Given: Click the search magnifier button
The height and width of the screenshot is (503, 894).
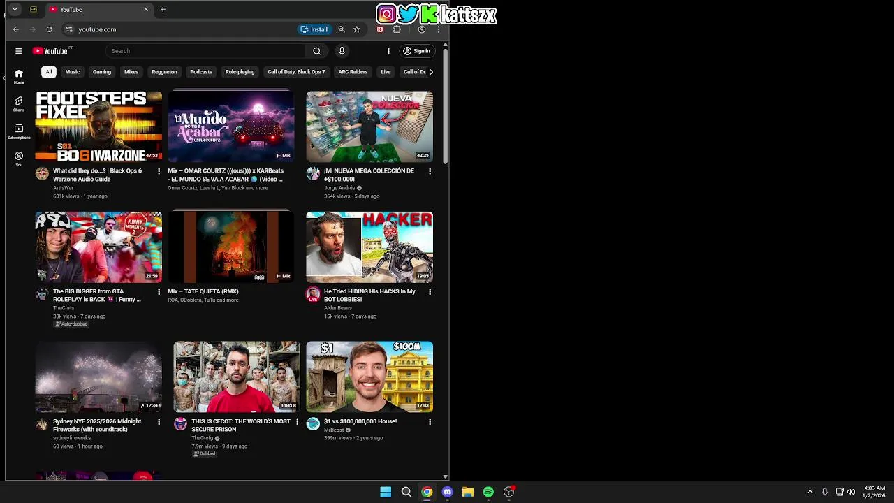Looking at the screenshot, I should pyautogui.click(x=316, y=51).
